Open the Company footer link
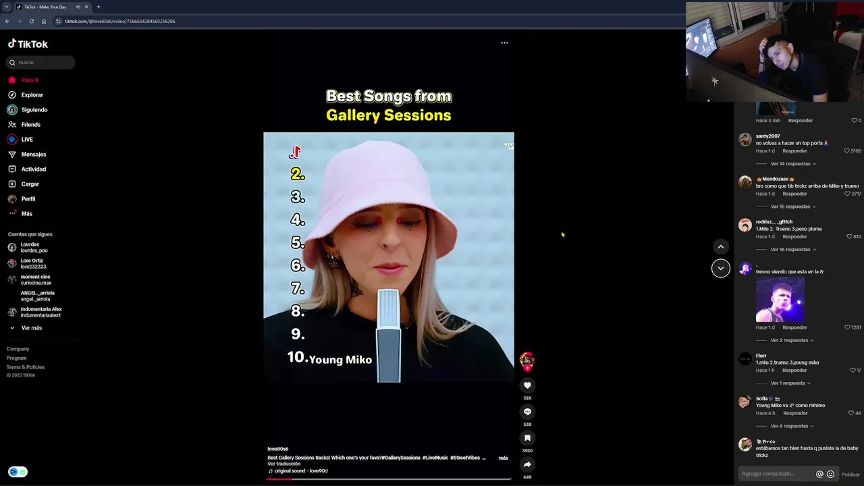Viewport: 864px width, 486px height. [x=18, y=349]
